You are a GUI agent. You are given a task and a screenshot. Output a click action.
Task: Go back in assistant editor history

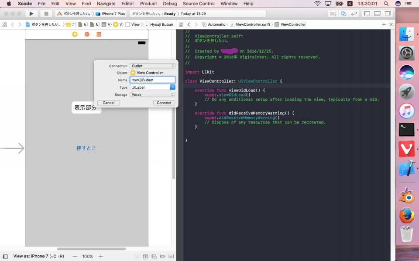coord(189,24)
